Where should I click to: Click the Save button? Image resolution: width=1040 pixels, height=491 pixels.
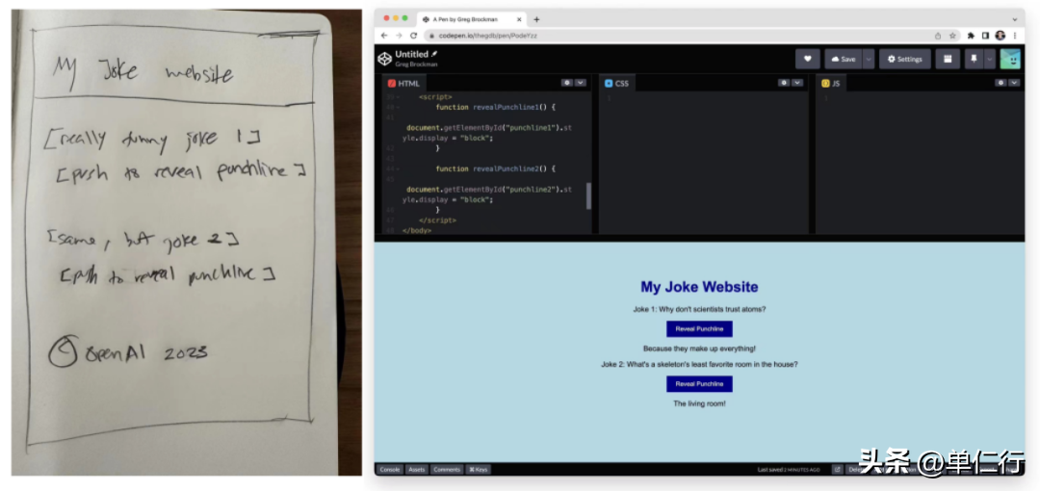(x=843, y=59)
